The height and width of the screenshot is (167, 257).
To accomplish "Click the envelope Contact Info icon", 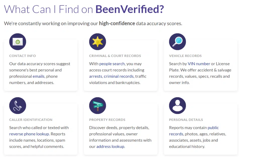I will [18, 42].
